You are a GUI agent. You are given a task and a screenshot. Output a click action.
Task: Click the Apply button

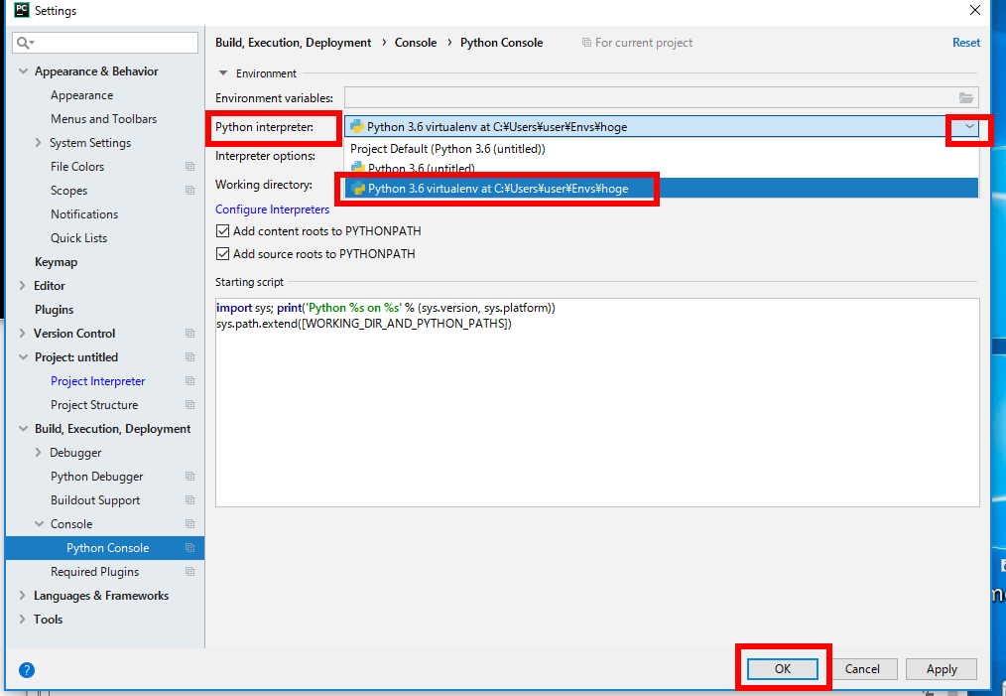(x=942, y=668)
